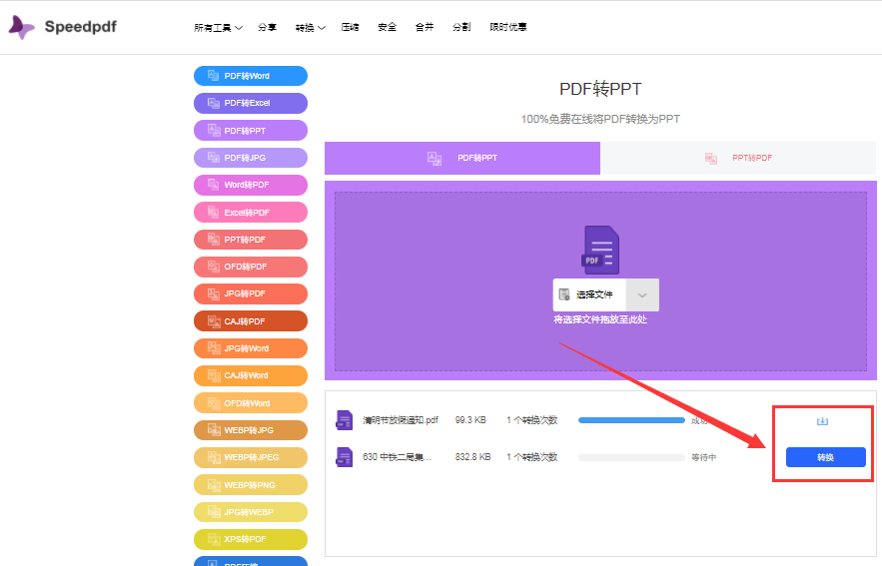The height and width of the screenshot is (566, 882).
Task: Open the JPG转Word sidebar tool
Action: (x=251, y=348)
